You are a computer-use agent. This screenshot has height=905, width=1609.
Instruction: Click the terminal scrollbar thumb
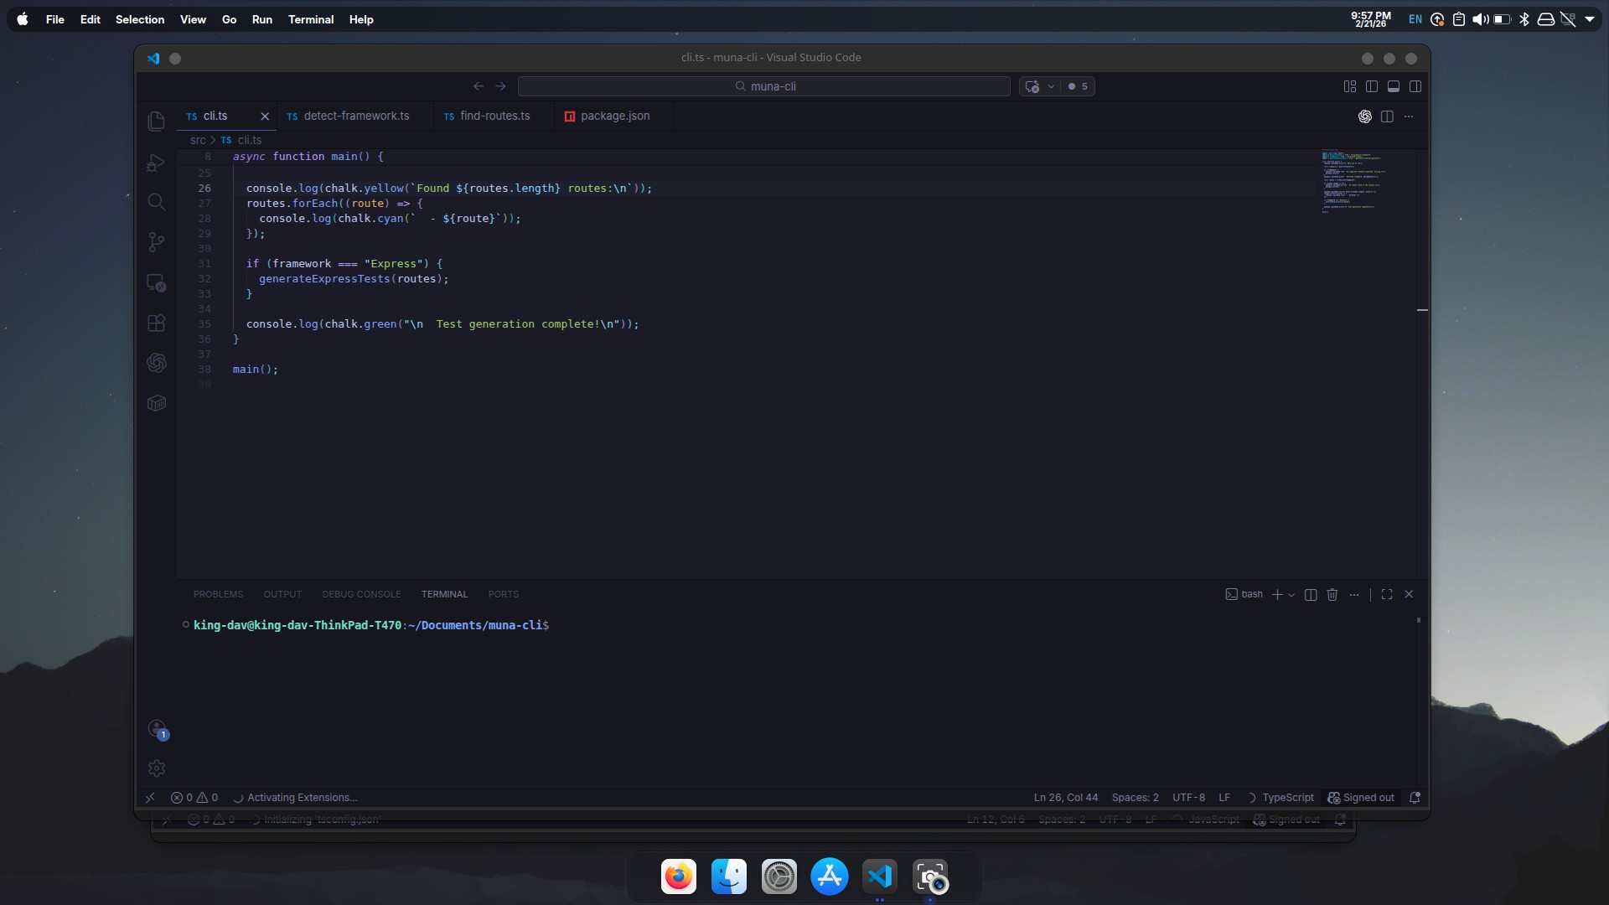click(1419, 620)
